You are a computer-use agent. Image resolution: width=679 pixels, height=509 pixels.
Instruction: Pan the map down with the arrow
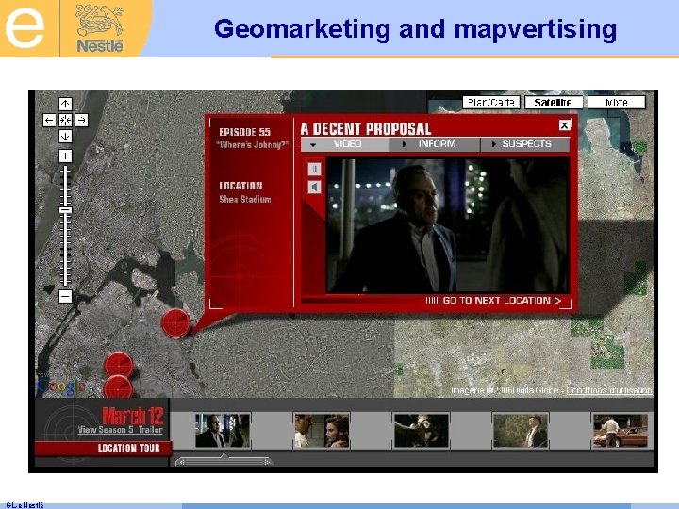click(65, 137)
